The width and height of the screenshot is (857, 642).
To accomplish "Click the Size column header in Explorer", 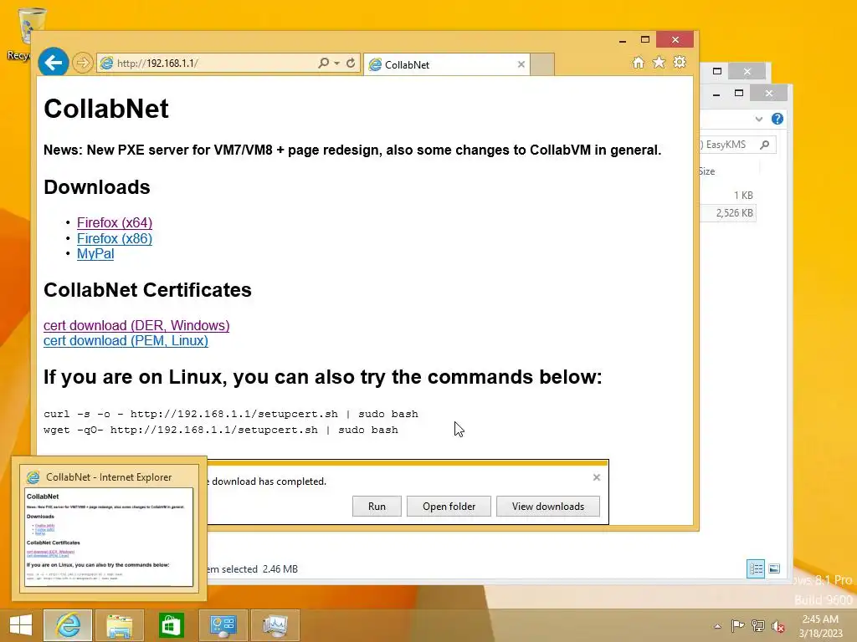I will [706, 171].
